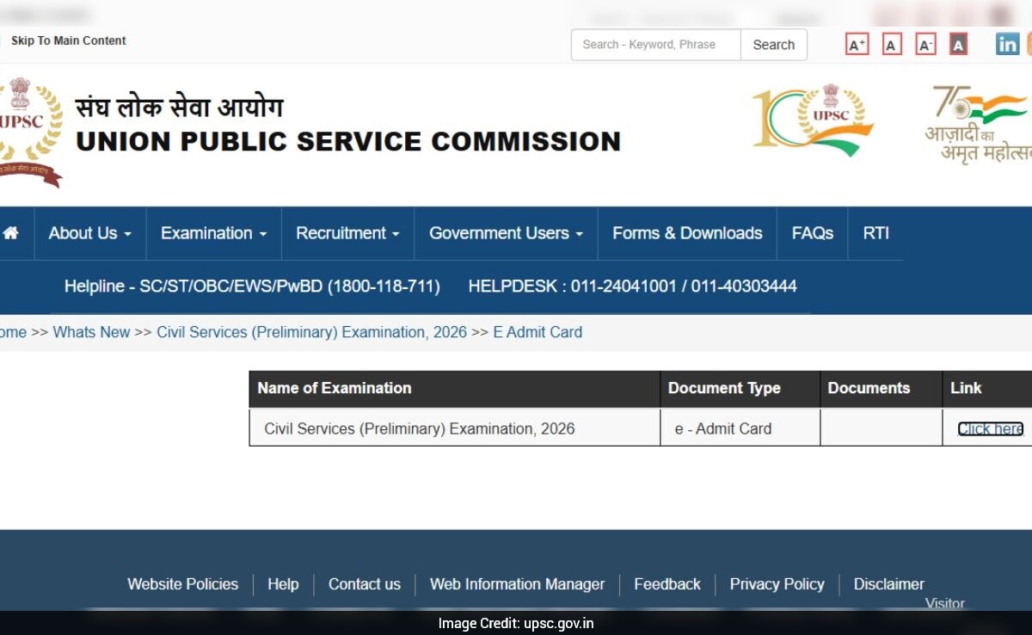Click the Document Type column header

(x=740, y=388)
